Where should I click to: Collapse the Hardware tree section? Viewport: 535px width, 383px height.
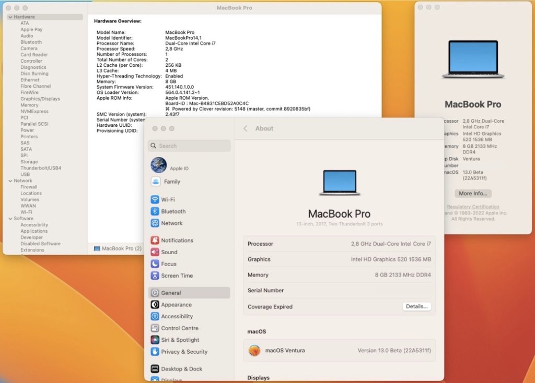click(10, 17)
